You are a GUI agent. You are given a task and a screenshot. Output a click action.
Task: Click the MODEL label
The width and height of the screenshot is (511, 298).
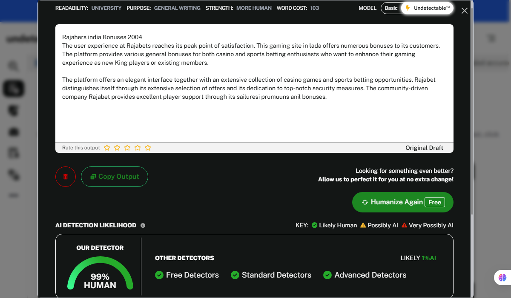367,8
